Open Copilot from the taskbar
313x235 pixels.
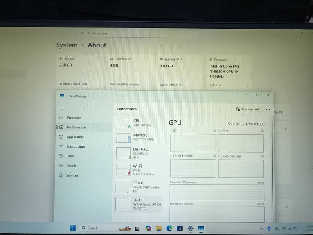148,228
